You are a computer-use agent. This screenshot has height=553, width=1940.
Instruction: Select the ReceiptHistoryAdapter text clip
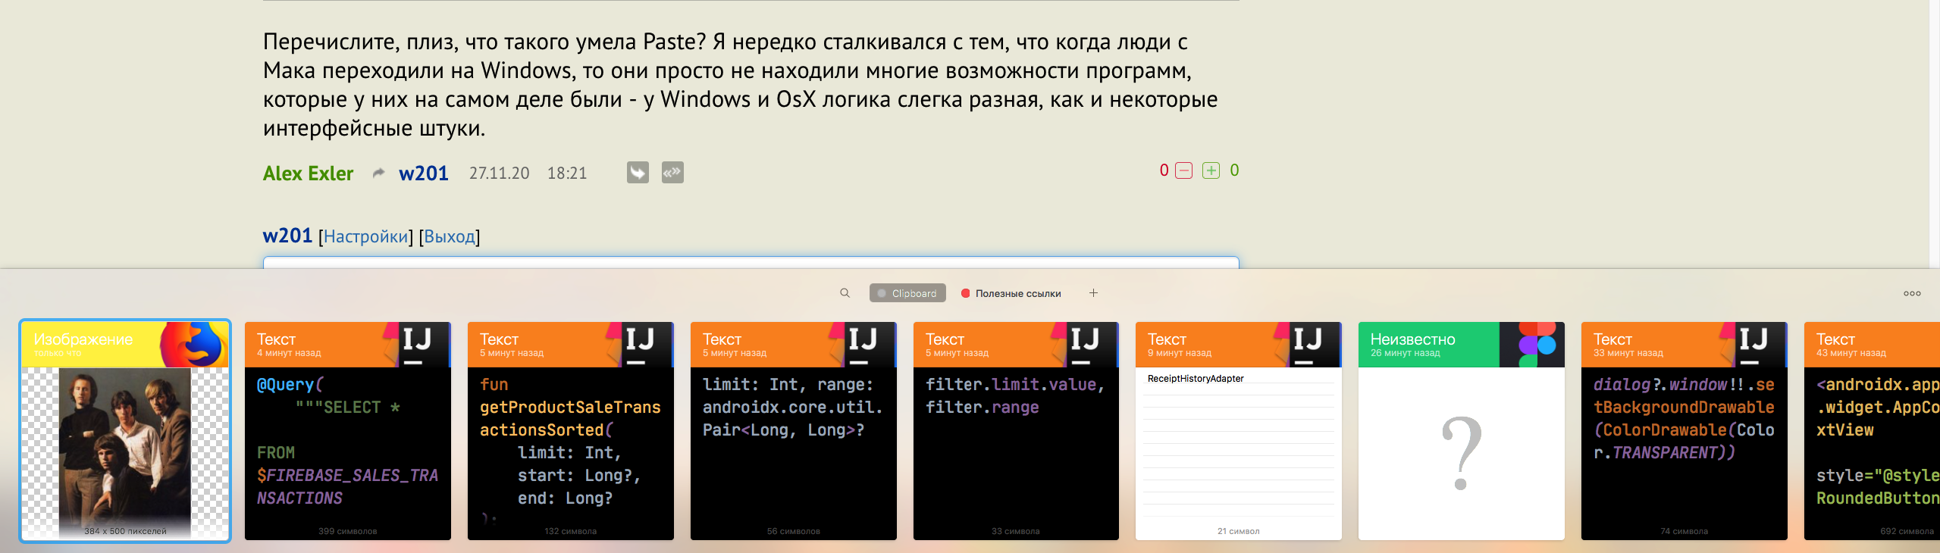1238,430
